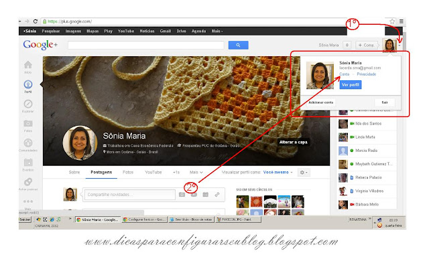429x253 pixels.
Task: Open chat with Ilda dos Santos
Action: pos(367,124)
